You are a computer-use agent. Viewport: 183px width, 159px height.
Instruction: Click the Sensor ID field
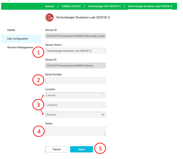[75, 36]
